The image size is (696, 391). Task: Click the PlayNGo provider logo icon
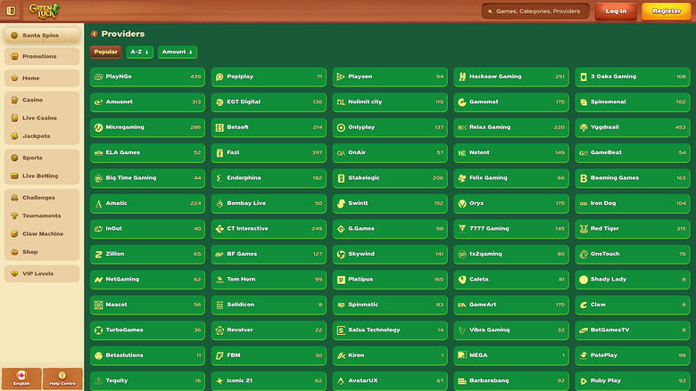[x=98, y=77]
